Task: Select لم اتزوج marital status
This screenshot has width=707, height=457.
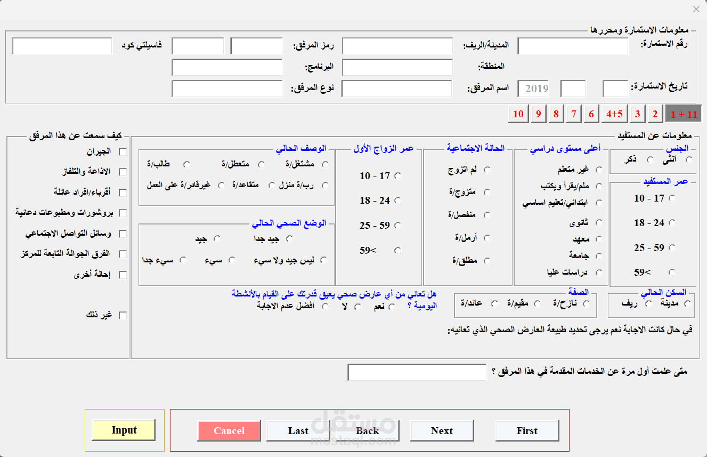Action: [x=487, y=170]
